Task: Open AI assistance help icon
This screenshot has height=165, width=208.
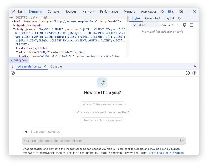Action: click(187, 73)
